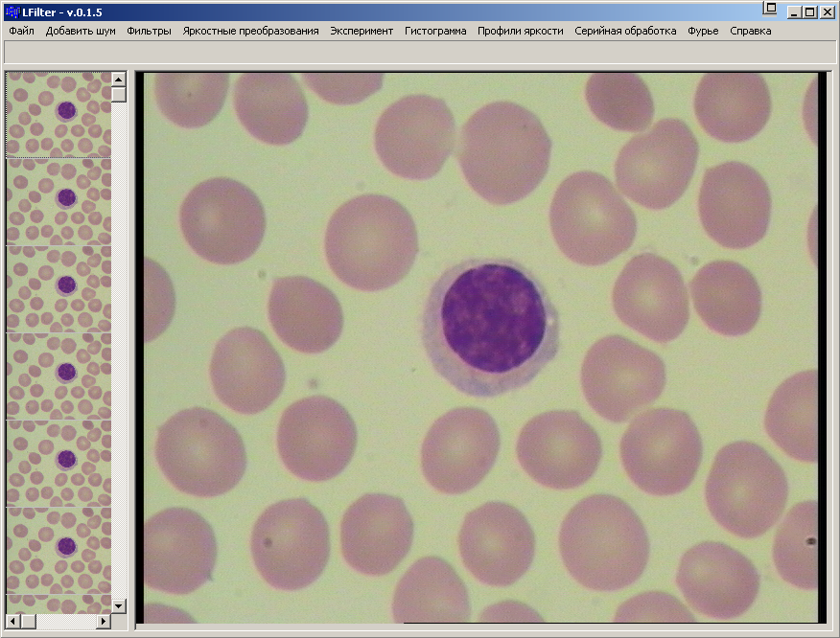
Task: Click thumbnail list scroll down arrow
Action: 118,606
